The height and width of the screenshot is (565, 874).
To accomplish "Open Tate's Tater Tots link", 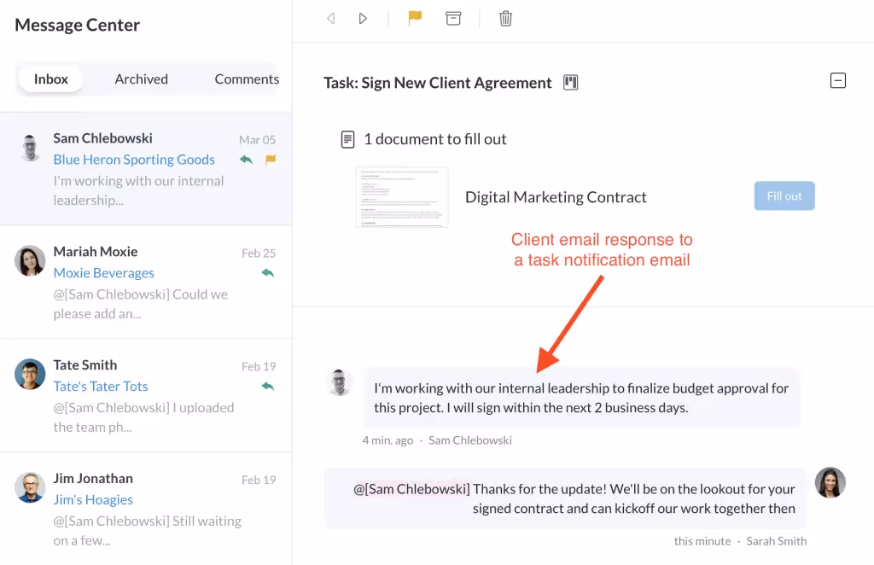I will 101,386.
